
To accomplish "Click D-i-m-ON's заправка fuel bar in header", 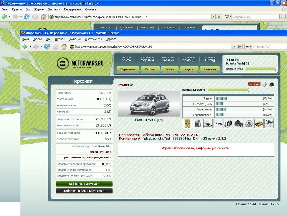I will 260,69.
